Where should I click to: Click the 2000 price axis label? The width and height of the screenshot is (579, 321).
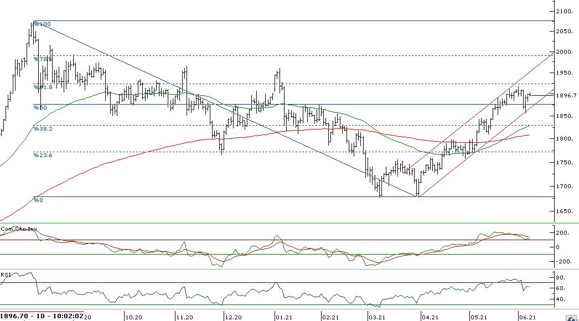[x=566, y=52]
